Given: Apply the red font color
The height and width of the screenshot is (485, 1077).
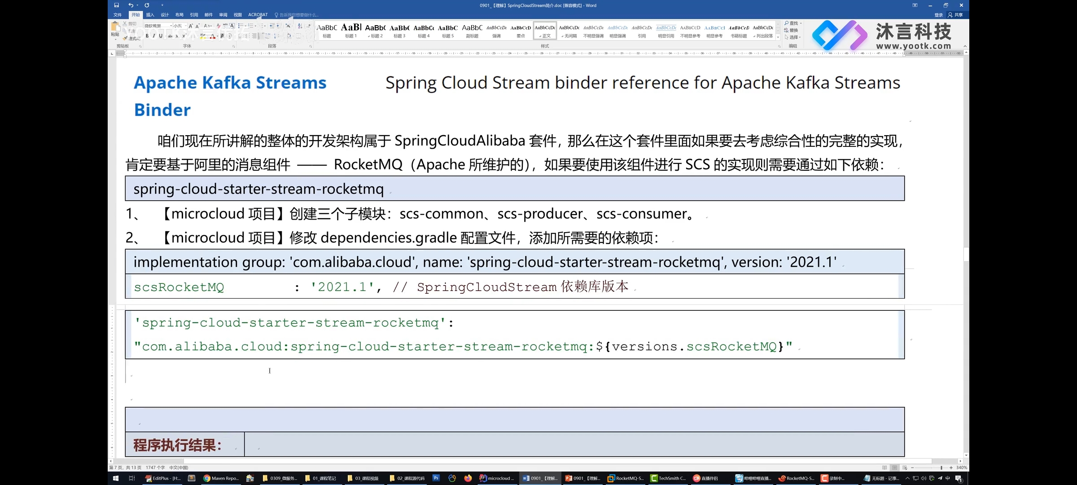Looking at the screenshot, I should pyautogui.click(x=213, y=36).
